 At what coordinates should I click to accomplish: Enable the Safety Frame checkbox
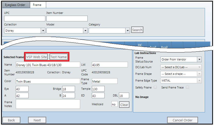click(155, 87)
